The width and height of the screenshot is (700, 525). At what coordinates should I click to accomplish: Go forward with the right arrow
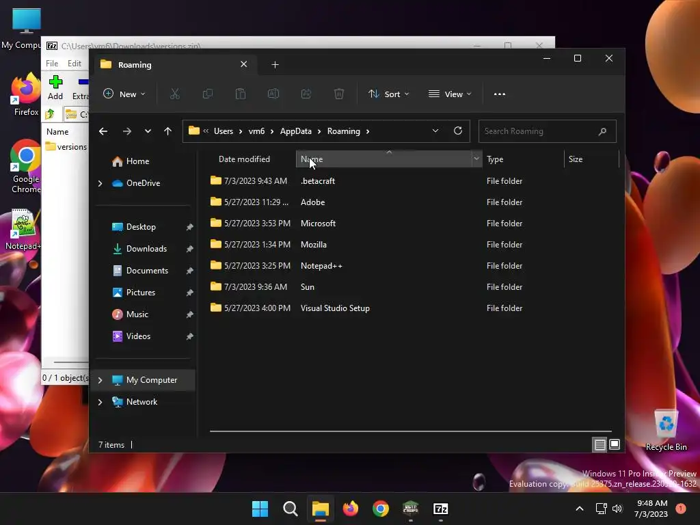[126, 131]
